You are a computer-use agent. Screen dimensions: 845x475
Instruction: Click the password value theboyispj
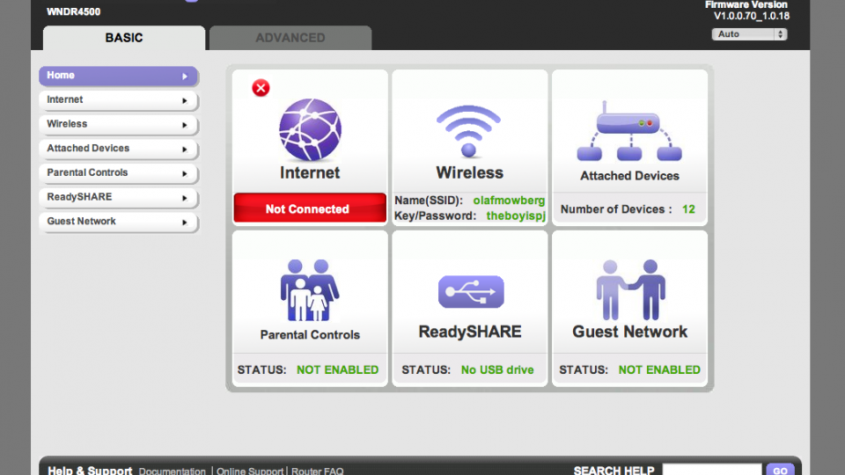coord(516,216)
